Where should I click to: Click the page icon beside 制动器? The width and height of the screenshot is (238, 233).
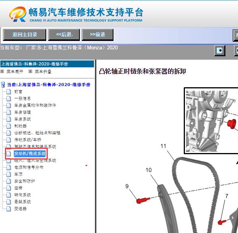(x=9, y=126)
